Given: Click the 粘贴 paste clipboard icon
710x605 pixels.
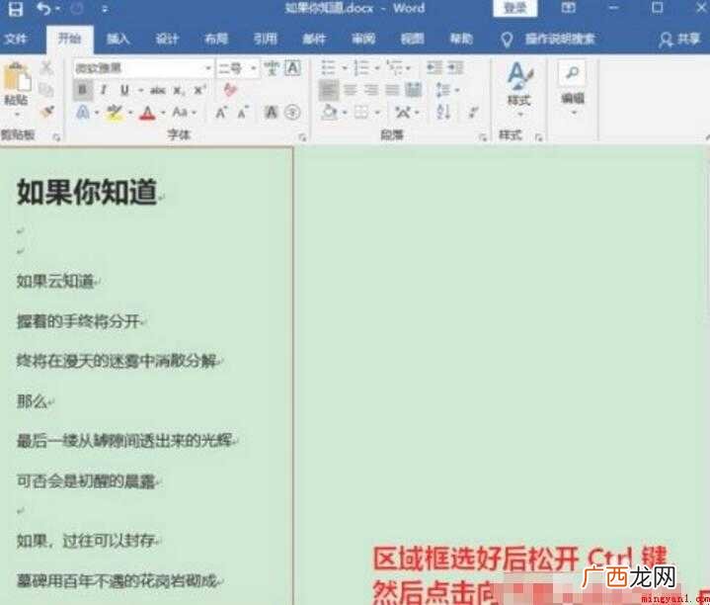Looking at the screenshot, I should point(17,77).
